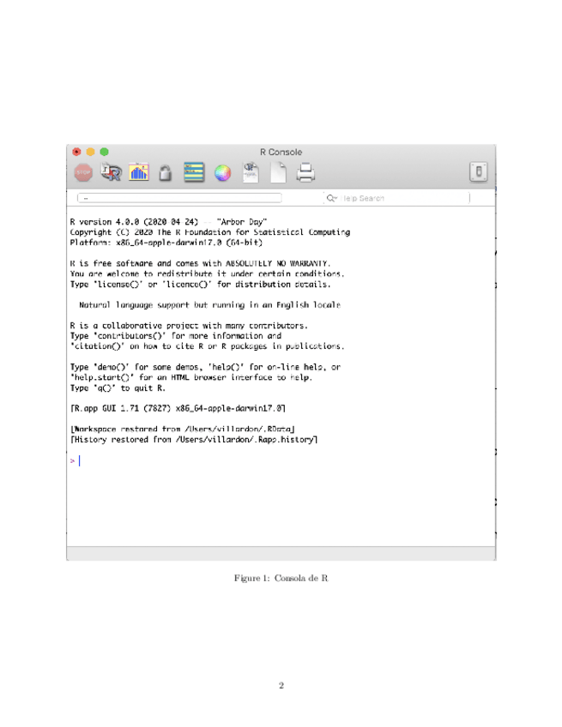The height and width of the screenshot is (727, 562).
Task: Click the console prompt input line
Action: coord(281,460)
